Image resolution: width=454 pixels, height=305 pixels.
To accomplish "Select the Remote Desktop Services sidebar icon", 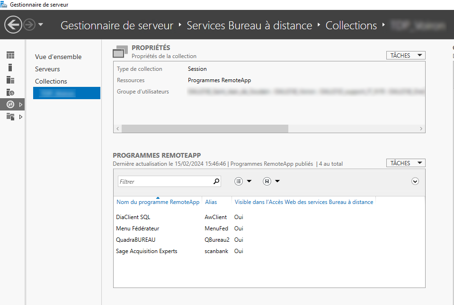I will tap(10, 104).
